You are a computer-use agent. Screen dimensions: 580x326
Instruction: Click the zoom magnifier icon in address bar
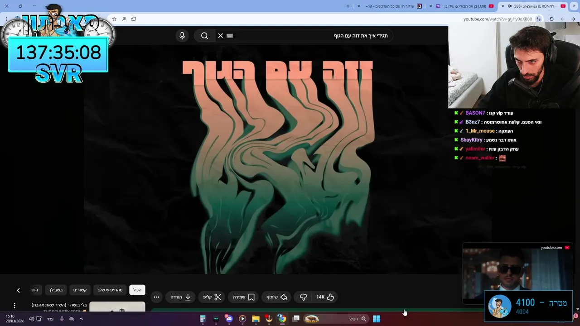pyautogui.click(x=124, y=19)
